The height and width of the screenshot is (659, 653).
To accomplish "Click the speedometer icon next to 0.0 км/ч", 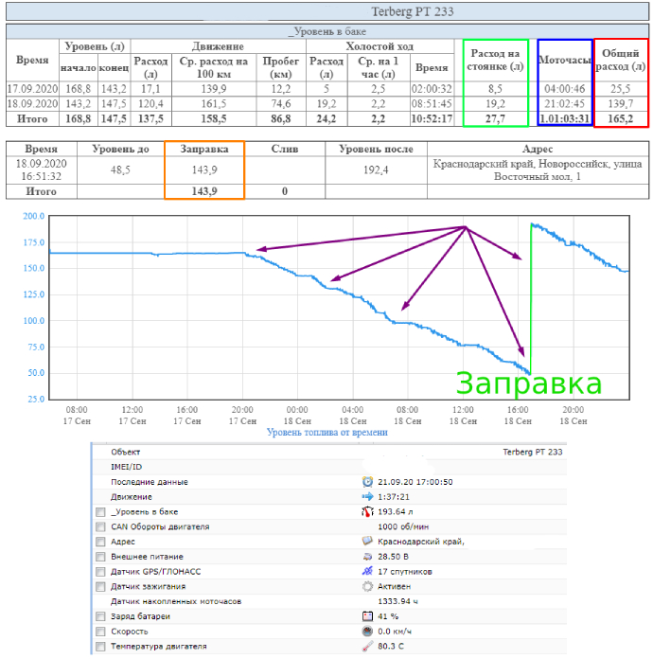I will pos(368,632).
